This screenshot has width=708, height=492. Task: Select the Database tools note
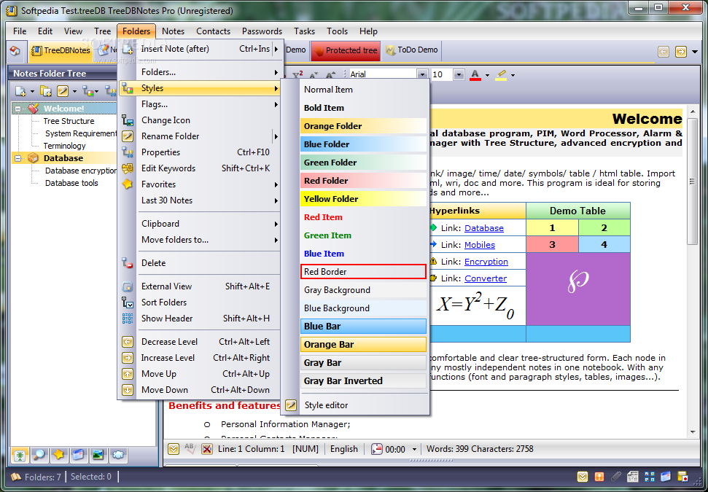click(x=71, y=183)
